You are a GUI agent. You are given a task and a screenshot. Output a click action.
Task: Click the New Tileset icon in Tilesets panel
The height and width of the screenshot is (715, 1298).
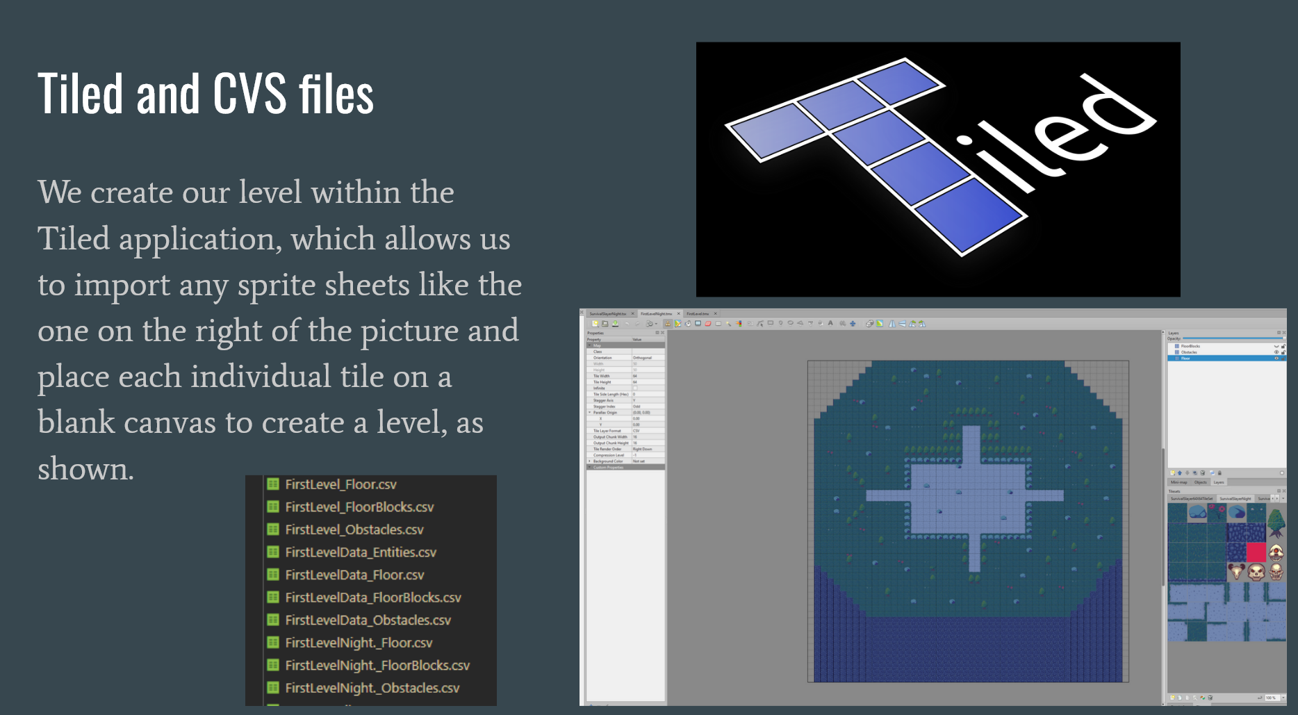(x=1172, y=698)
